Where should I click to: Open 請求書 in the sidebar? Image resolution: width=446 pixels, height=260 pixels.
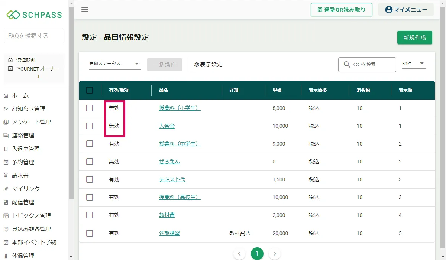click(20, 176)
